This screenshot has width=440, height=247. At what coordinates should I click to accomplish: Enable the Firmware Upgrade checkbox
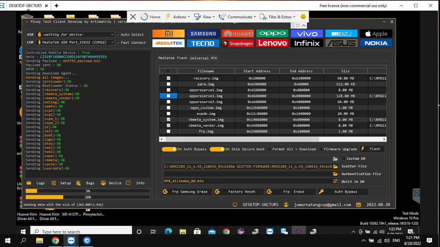click(x=321, y=149)
